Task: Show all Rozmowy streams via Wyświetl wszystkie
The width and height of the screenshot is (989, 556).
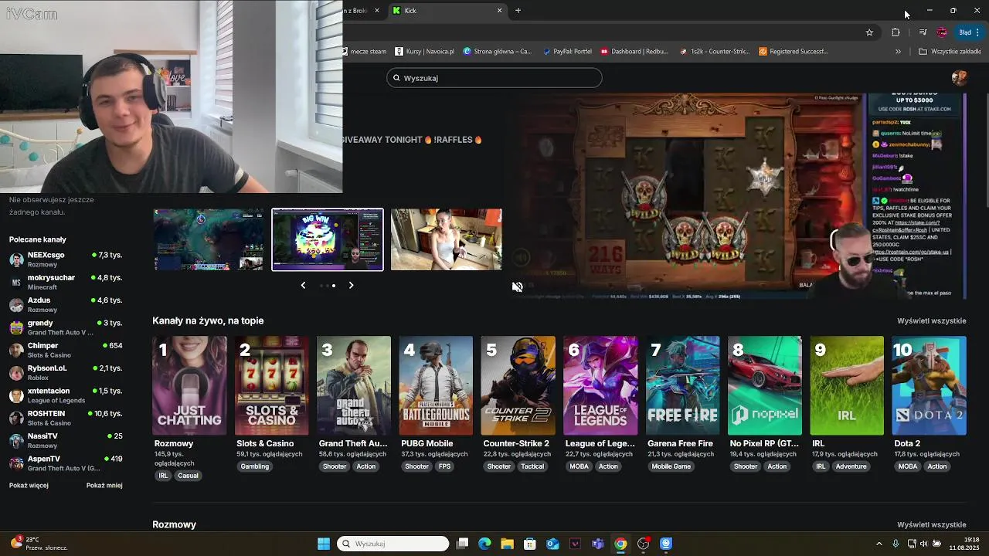Action: [931, 524]
